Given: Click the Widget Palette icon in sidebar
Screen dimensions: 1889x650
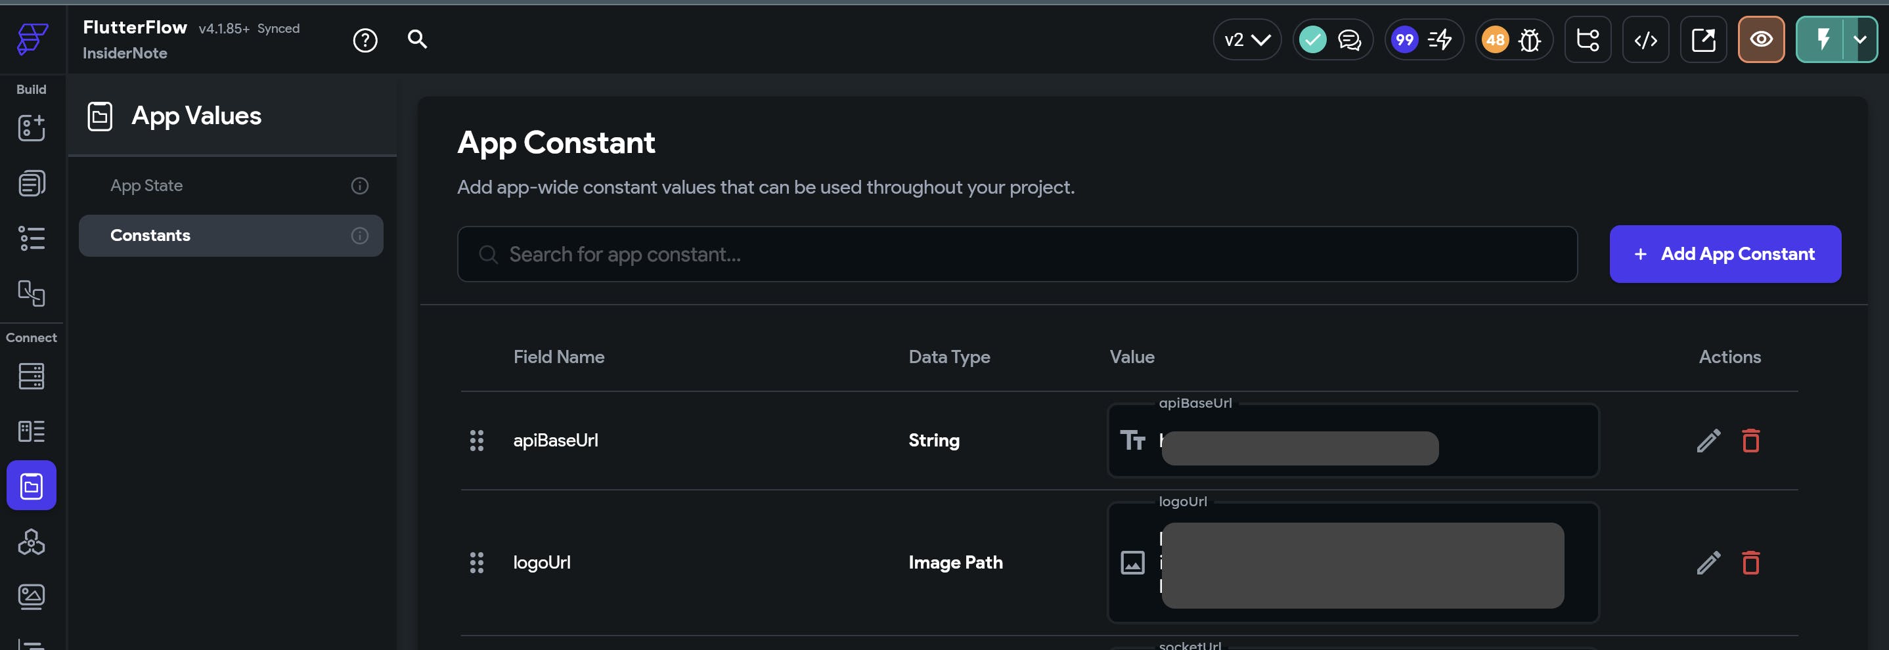Looking at the screenshot, I should [31, 128].
